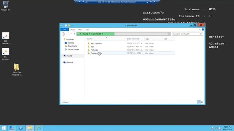Click the 4 items status bar text
The height and width of the screenshot is (131, 234).
(65, 102)
